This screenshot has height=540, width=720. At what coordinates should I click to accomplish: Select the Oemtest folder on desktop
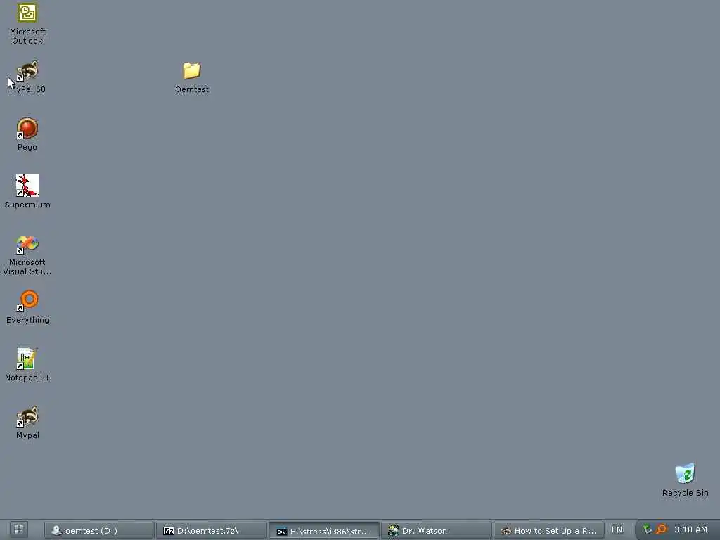(x=192, y=77)
